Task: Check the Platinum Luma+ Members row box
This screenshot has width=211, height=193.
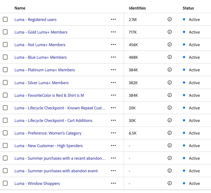Action: click(x=5, y=70)
